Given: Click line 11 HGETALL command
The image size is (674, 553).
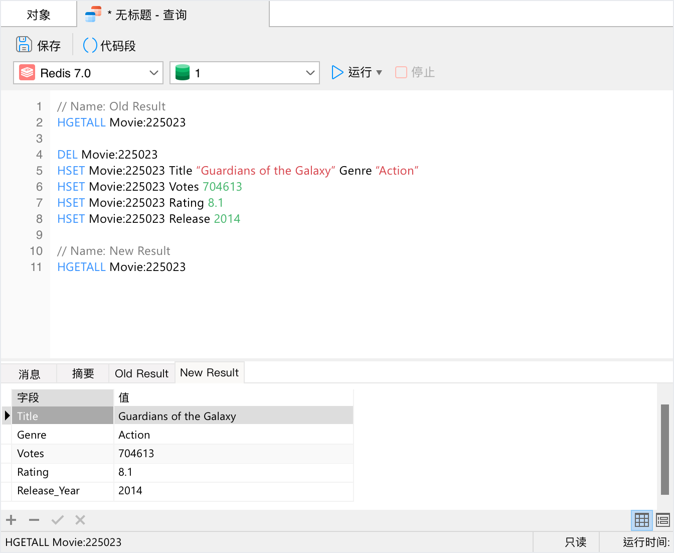Looking at the screenshot, I should [x=121, y=267].
